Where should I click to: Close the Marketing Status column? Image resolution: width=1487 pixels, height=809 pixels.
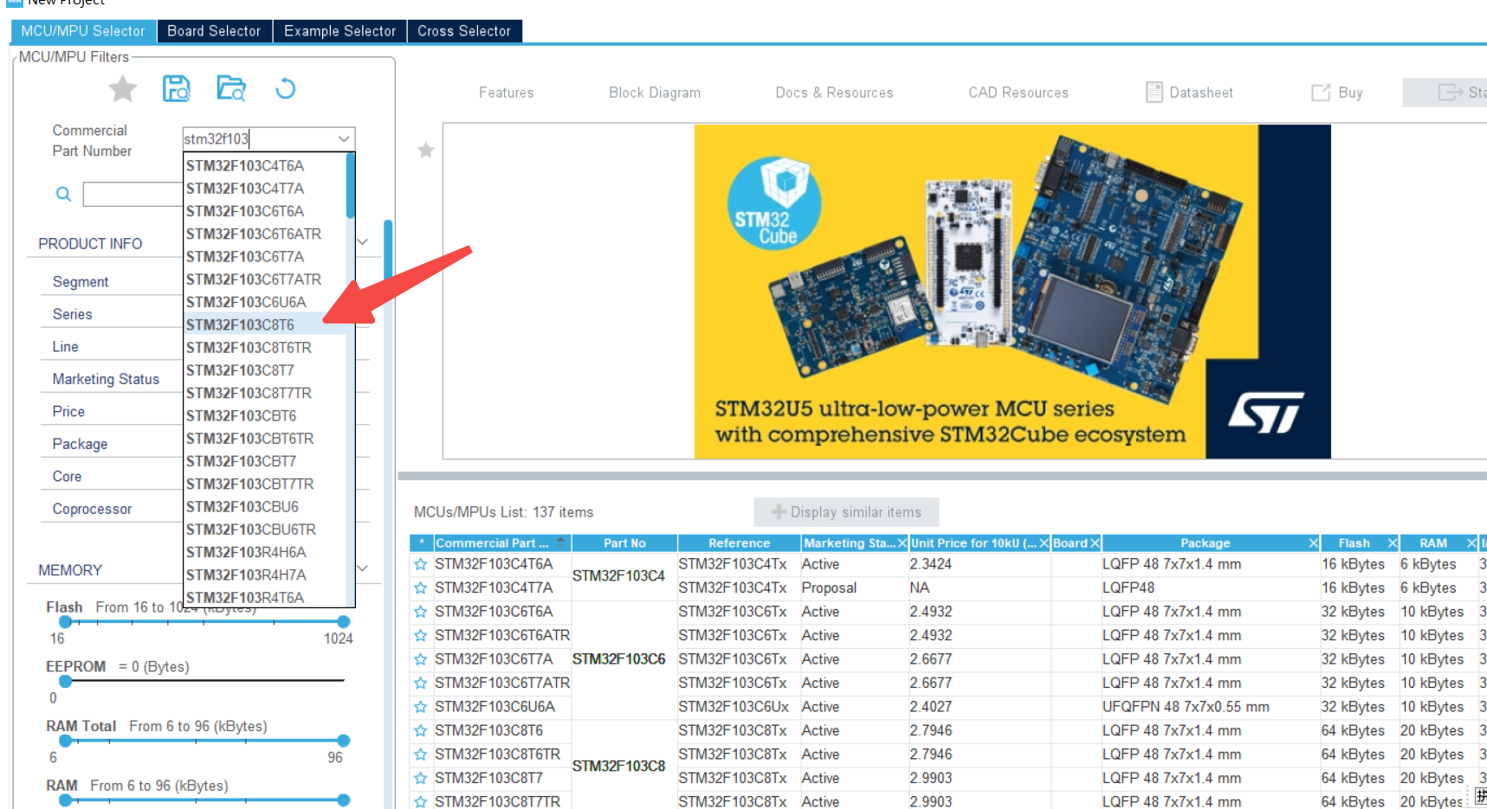tap(902, 543)
